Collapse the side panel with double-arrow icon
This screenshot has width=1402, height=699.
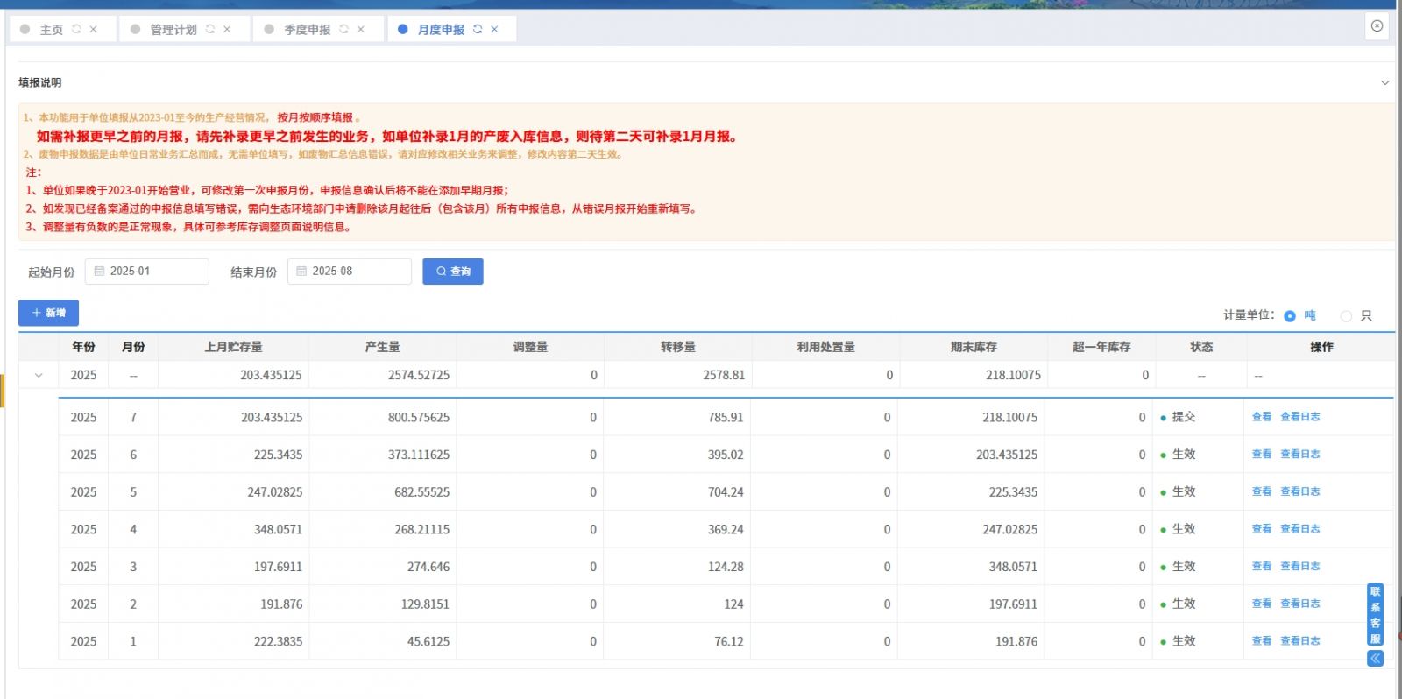pos(1375,658)
